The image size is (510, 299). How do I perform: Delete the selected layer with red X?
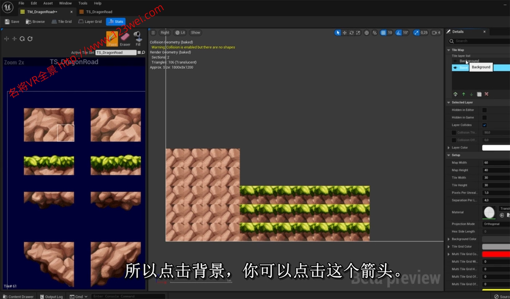tap(487, 94)
